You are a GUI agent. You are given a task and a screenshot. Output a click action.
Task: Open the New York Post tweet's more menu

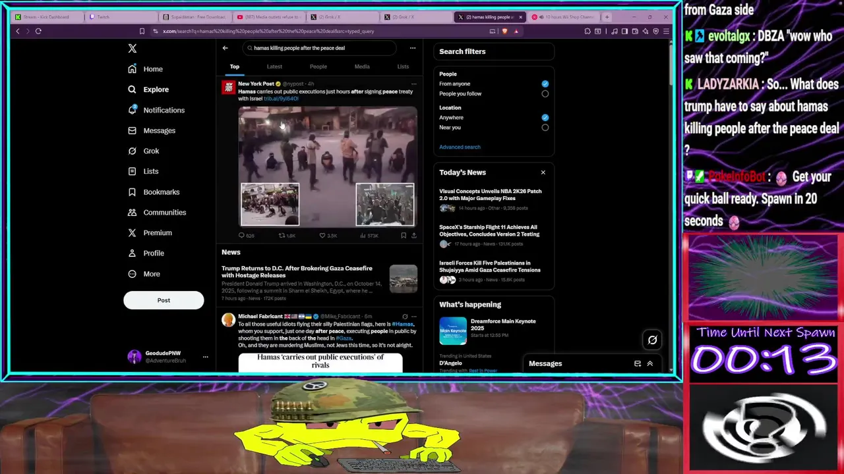[414, 84]
